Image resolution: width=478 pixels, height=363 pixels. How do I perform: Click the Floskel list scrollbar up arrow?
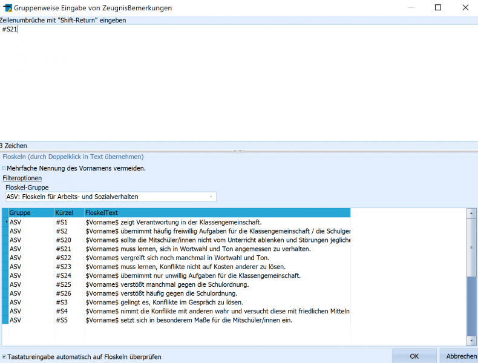click(471, 214)
